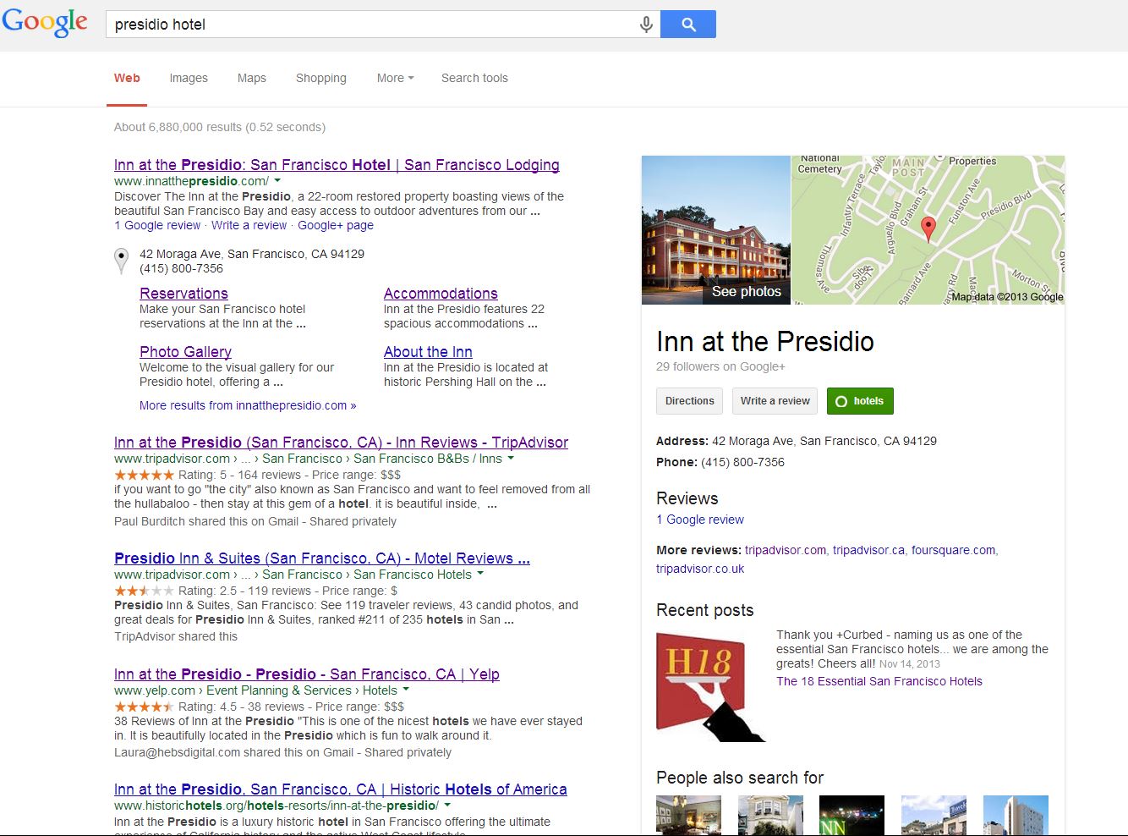Open arrow beside historichotels.org result URL
The height and width of the screenshot is (836, 1128).
(x=447, y=806)
